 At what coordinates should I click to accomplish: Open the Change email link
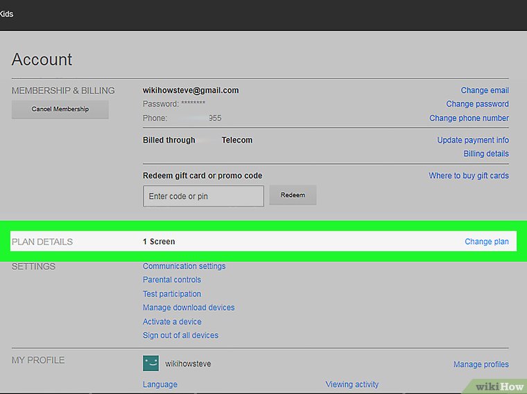(x=485, y=90)
